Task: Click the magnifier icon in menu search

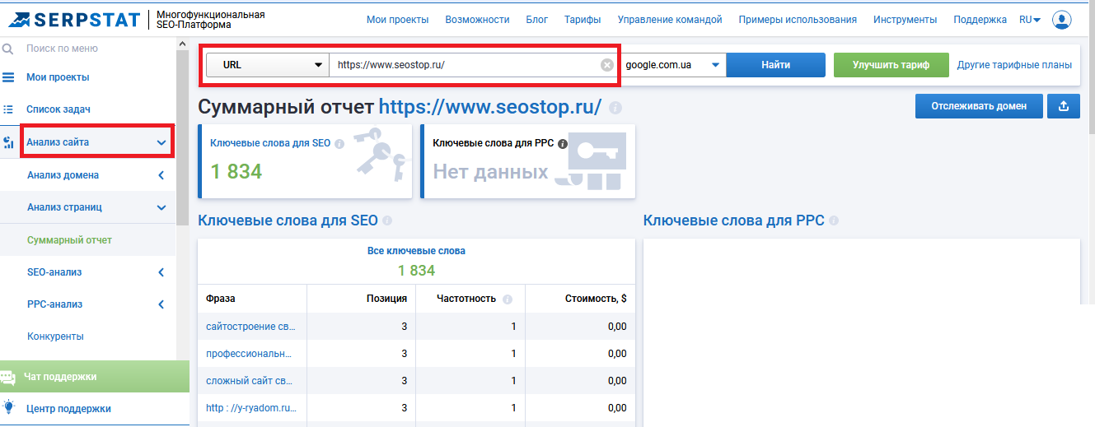Action: point(8,49)
